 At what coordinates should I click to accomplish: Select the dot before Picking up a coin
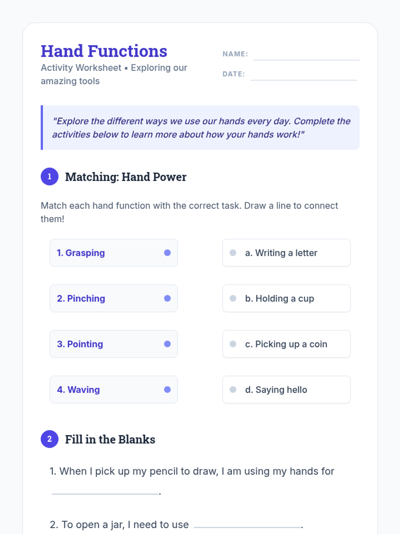point(233,344)
